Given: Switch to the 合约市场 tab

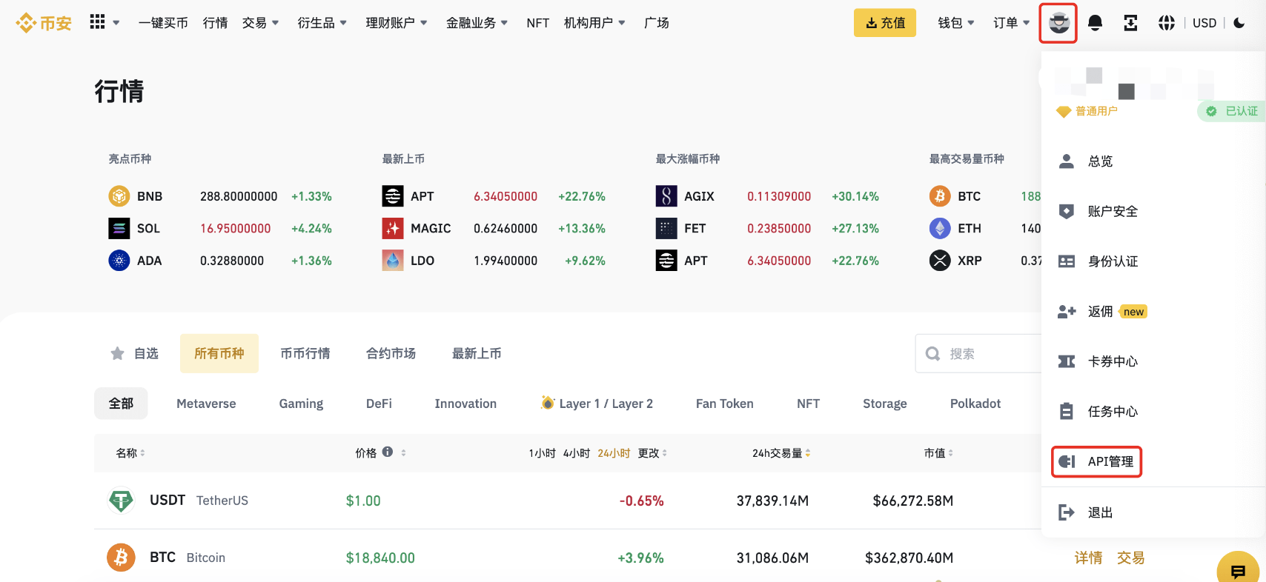Looking at the screenshot, I should pos(391,353).
